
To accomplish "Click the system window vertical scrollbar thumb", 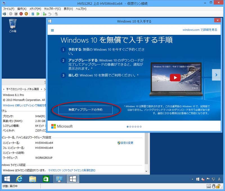I will pos(146,148).
